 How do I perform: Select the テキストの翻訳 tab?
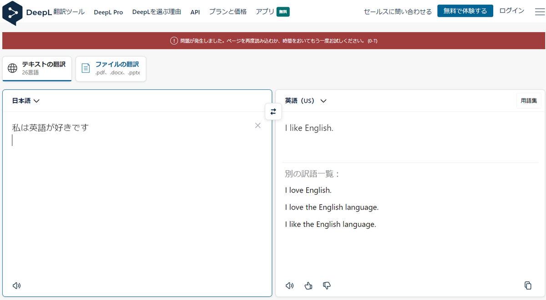(x=37, y=69)
